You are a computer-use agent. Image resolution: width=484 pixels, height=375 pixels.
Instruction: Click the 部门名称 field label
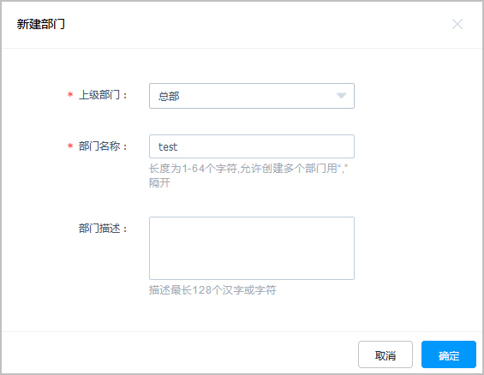[x=103, y=146]
